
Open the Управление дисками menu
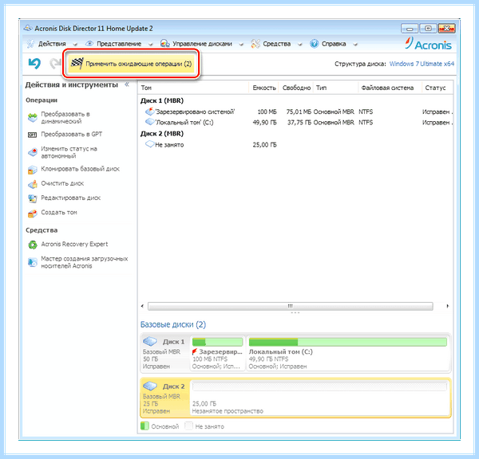(x=202, y=44)
